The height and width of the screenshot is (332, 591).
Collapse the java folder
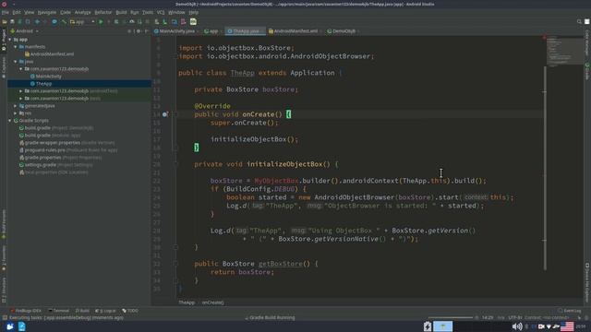16,62
